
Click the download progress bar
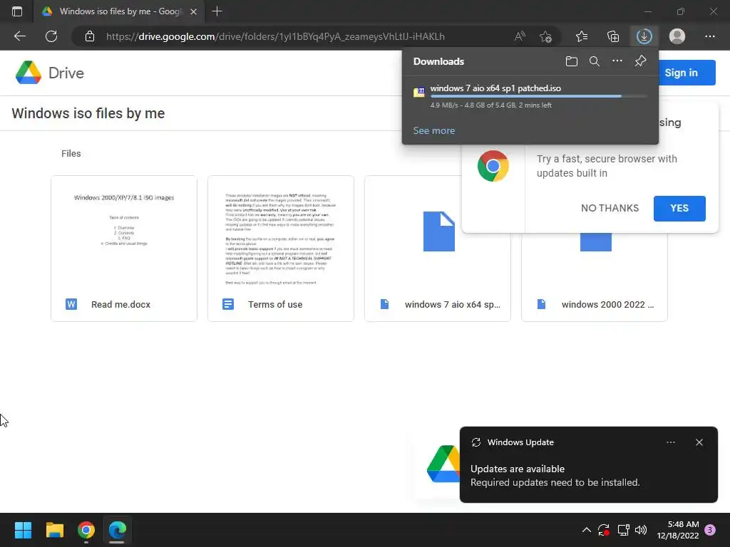(539, 96)
